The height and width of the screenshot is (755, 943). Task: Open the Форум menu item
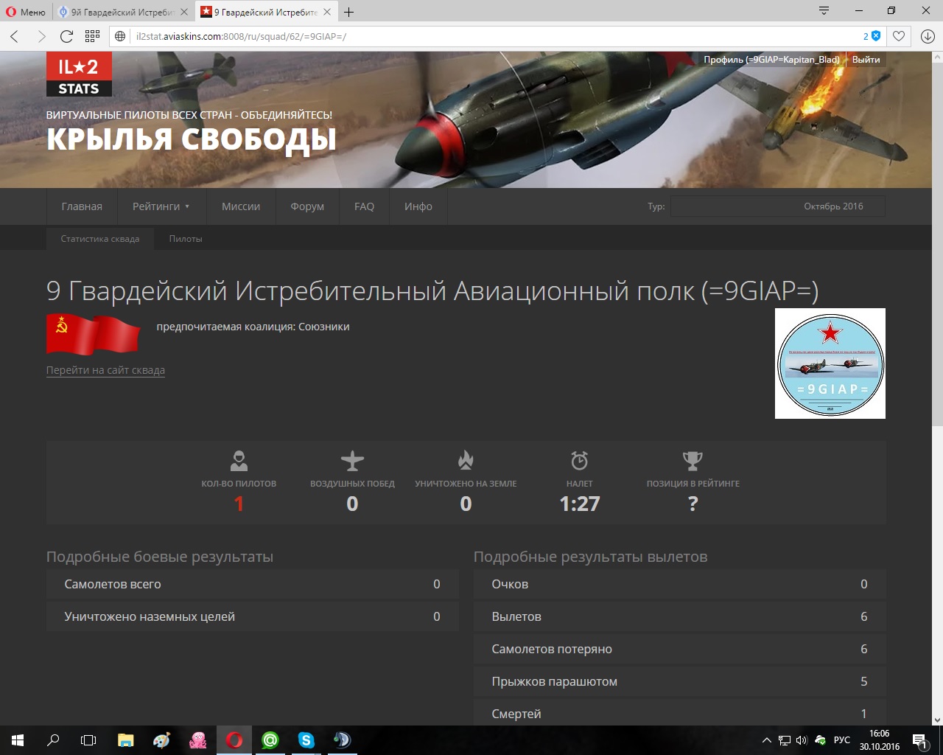[x=307, y=206]
